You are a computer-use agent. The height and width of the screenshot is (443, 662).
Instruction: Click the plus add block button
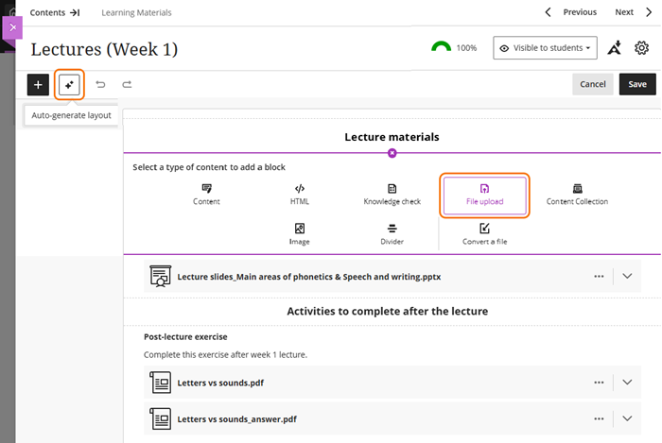point(38,85)
